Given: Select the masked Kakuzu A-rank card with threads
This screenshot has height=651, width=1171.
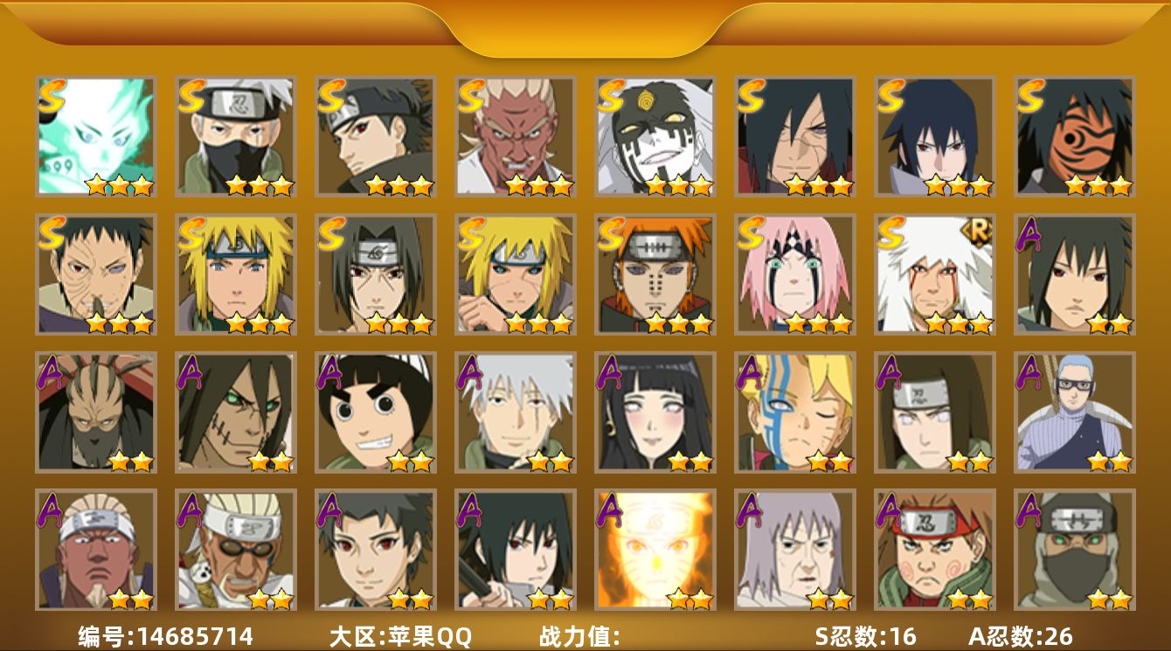Looking at the screenshot, I should click(x=96, y=412).
